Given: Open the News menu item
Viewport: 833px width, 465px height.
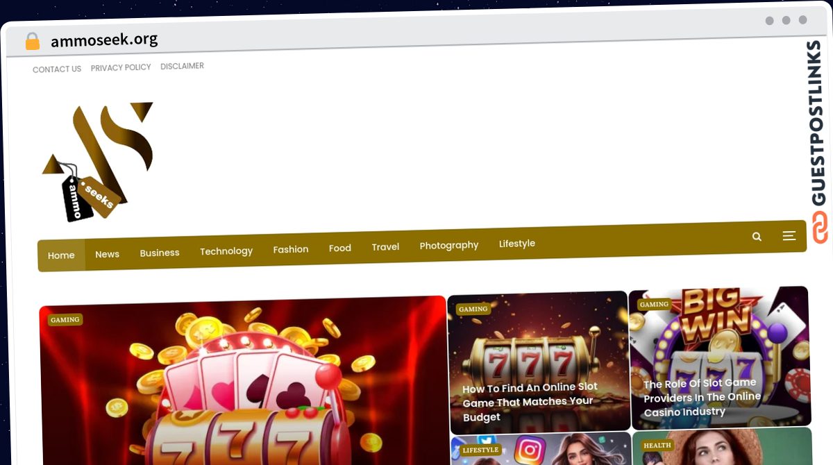Looking at the screenshot, I should (107, 254).
